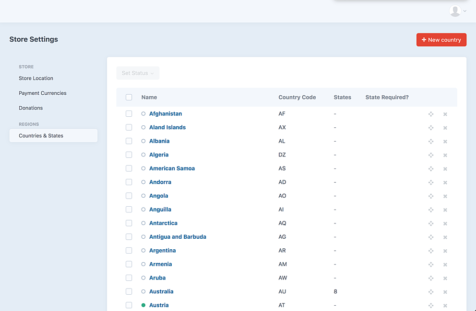Open the Argentina country link

[x=162, y=250]
